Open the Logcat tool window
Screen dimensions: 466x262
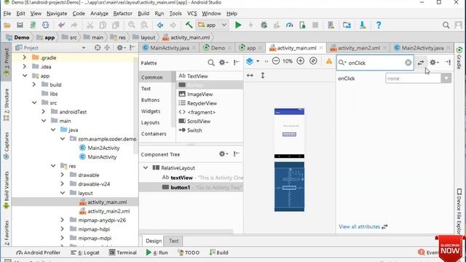(85, 253)
